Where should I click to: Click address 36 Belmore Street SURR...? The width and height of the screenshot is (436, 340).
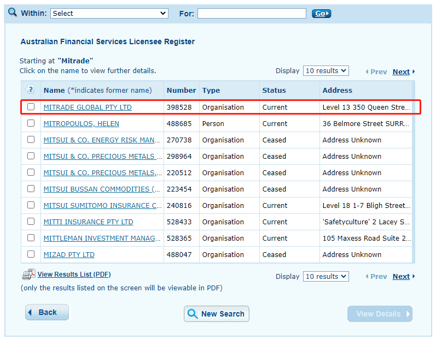[x=365, y=124]
